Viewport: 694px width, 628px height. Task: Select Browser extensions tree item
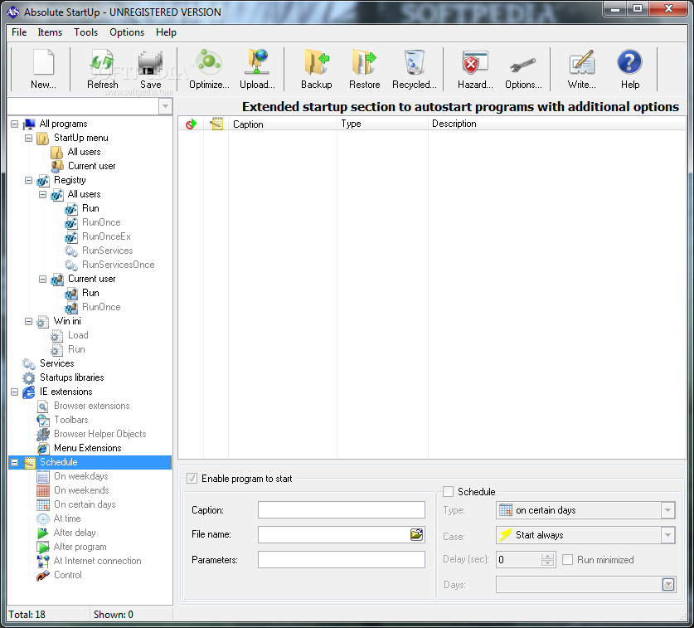[91, 406]
